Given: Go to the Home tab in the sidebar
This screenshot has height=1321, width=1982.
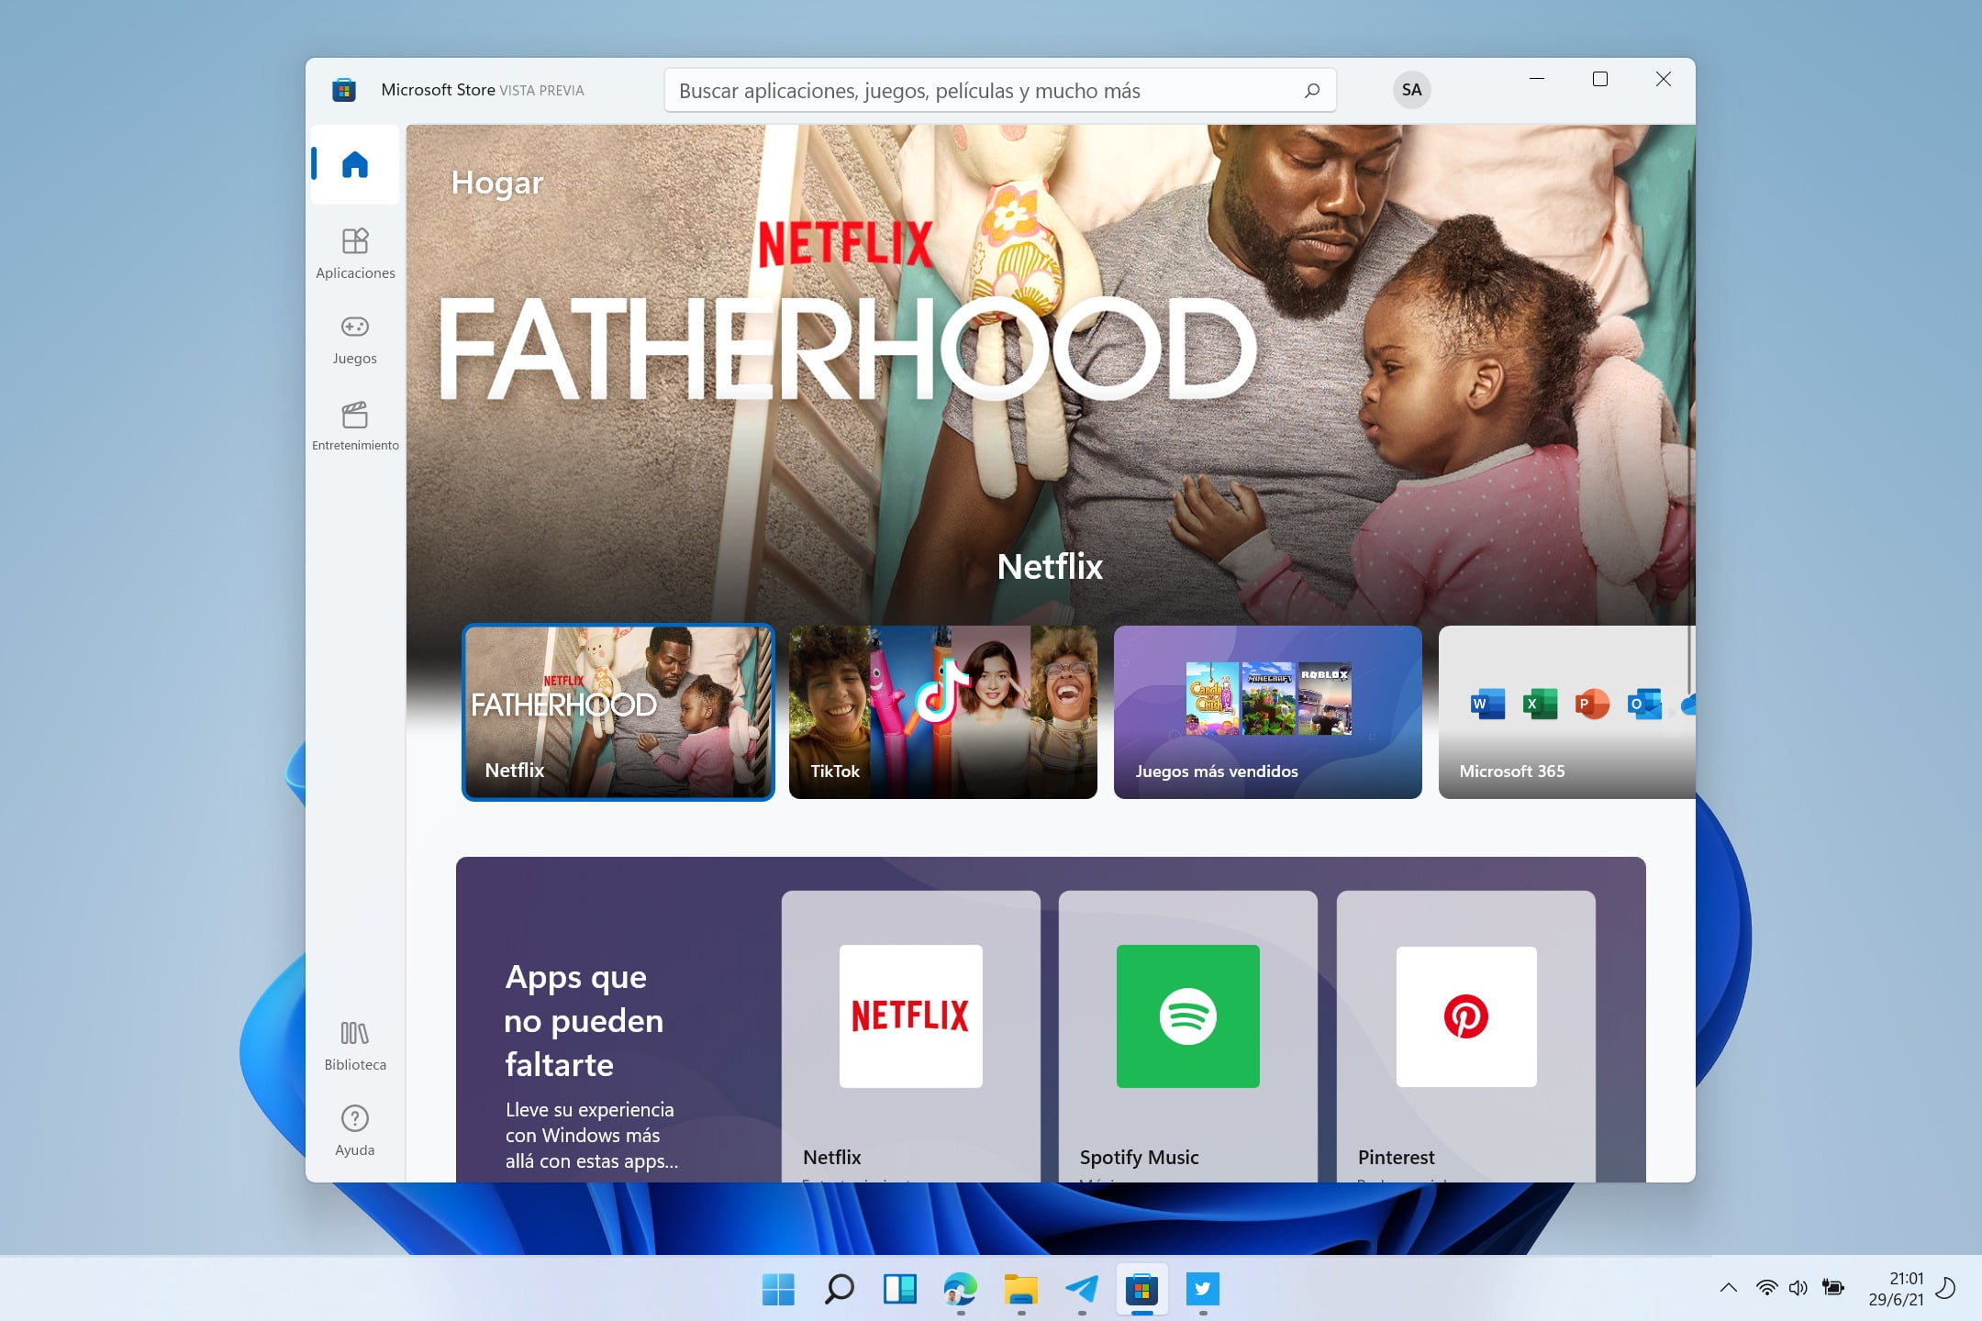Looking at the screenshot, I should click(x=355, y=164).
